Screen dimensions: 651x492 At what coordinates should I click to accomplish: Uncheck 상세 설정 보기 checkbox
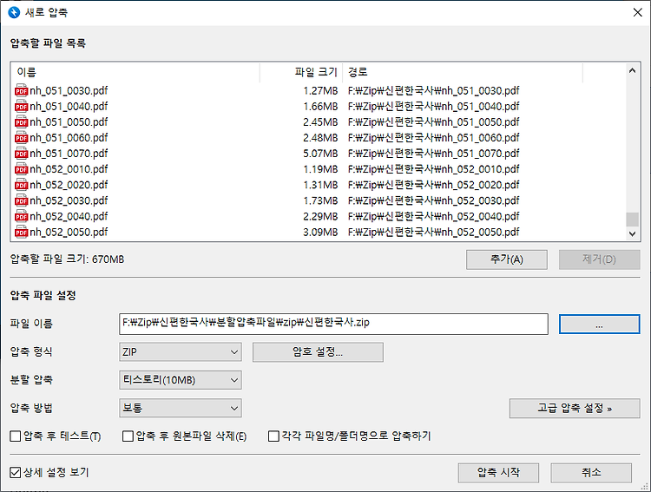coord(16,473)
